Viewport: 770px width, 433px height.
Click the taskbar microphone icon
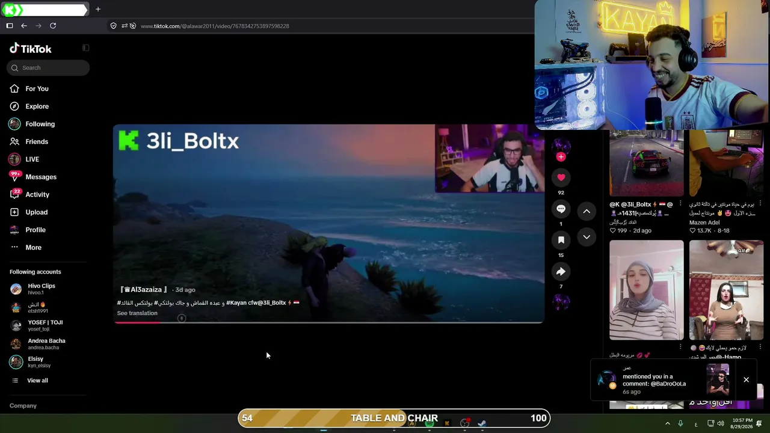coord(681,423)
